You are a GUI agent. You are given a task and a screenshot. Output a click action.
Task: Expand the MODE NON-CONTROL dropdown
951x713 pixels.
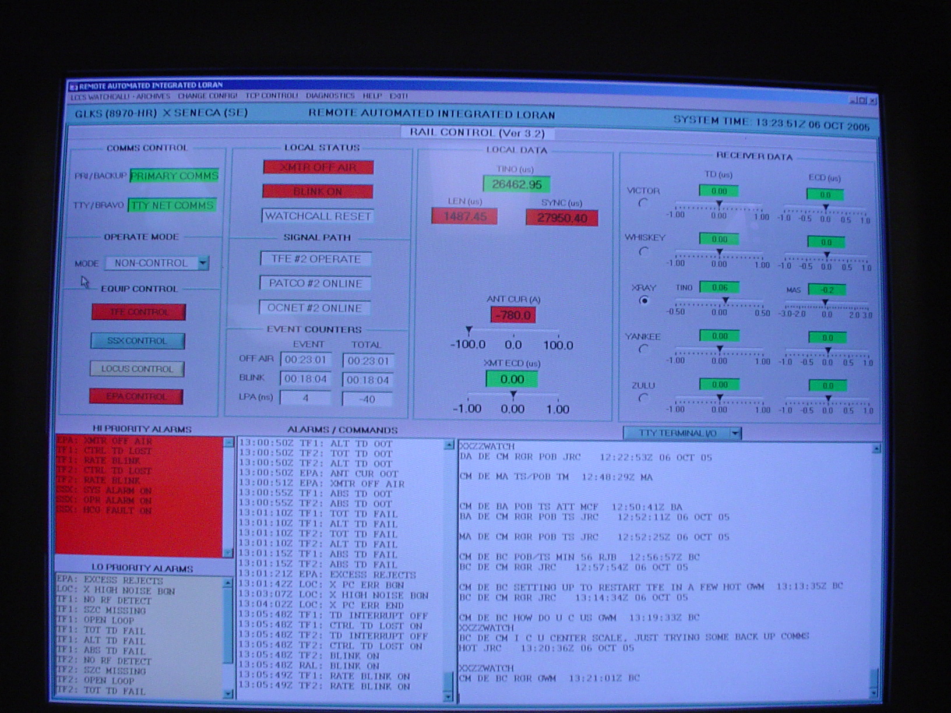click(203, 263)
